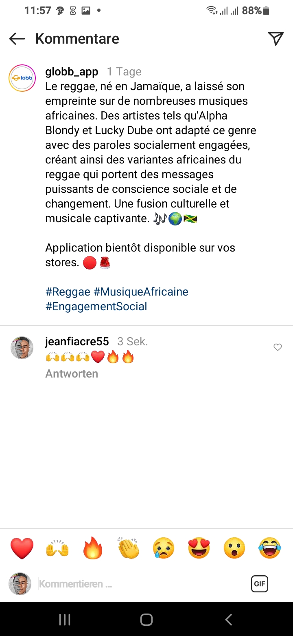Open the GIF picker button
This screenshot has height=636, width=293.
[259, 584]
